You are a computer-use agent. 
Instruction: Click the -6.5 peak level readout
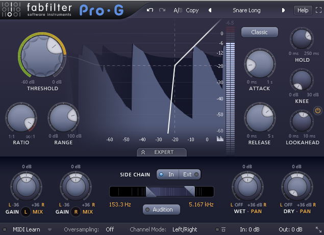[x=230, y=23]
